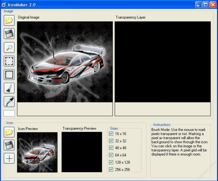Image resolution: width=218 pixels, height=181 pixels.
Task: Disable the 48 x 48 icon size
Action: tap(111, 148)
